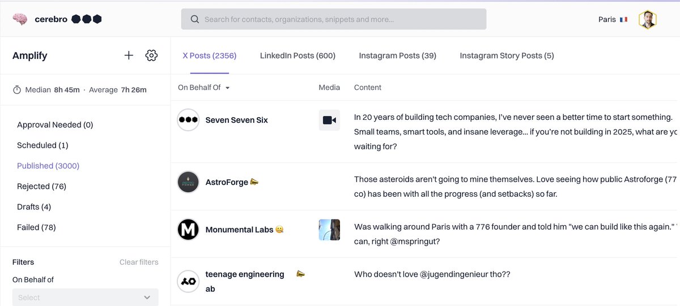This screenshot has height=306, width=680.
Task: Click the teenage engineering logo avatar
Action: point(188,281)
